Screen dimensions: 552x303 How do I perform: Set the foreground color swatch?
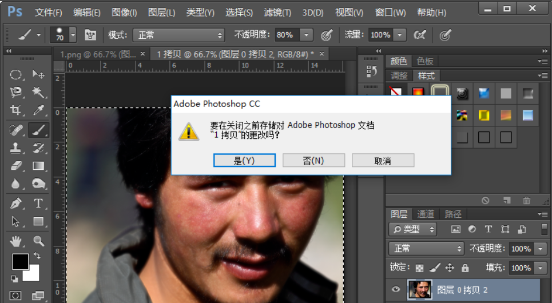[20, 261]
